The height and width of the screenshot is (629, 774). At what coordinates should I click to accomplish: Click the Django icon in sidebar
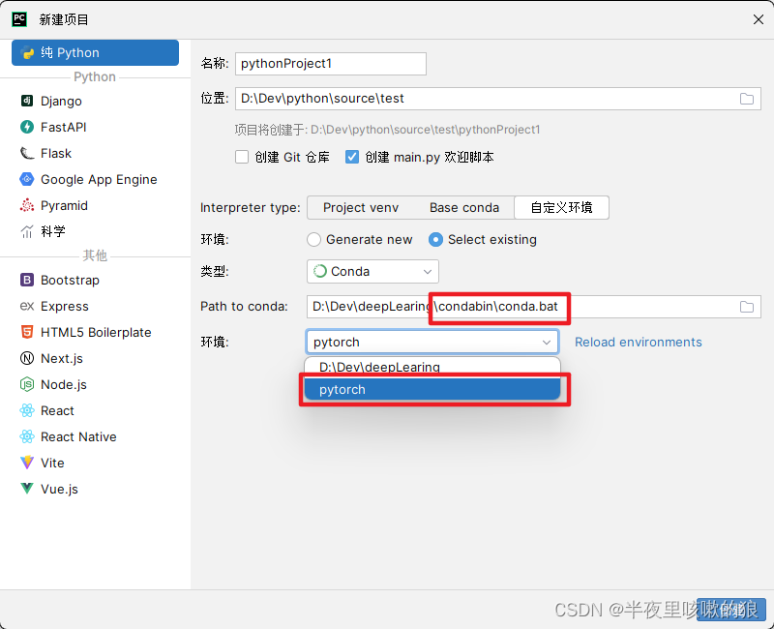(27, 101)
